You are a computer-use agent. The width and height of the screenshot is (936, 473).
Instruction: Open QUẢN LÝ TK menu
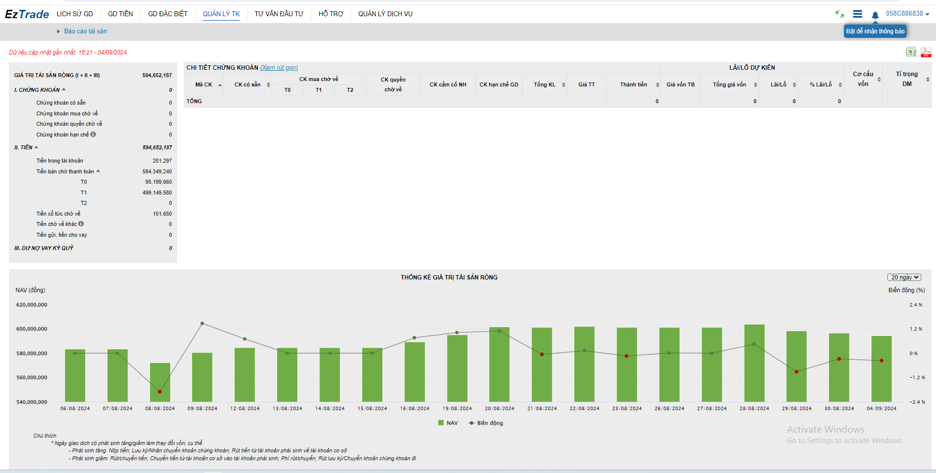221,14
